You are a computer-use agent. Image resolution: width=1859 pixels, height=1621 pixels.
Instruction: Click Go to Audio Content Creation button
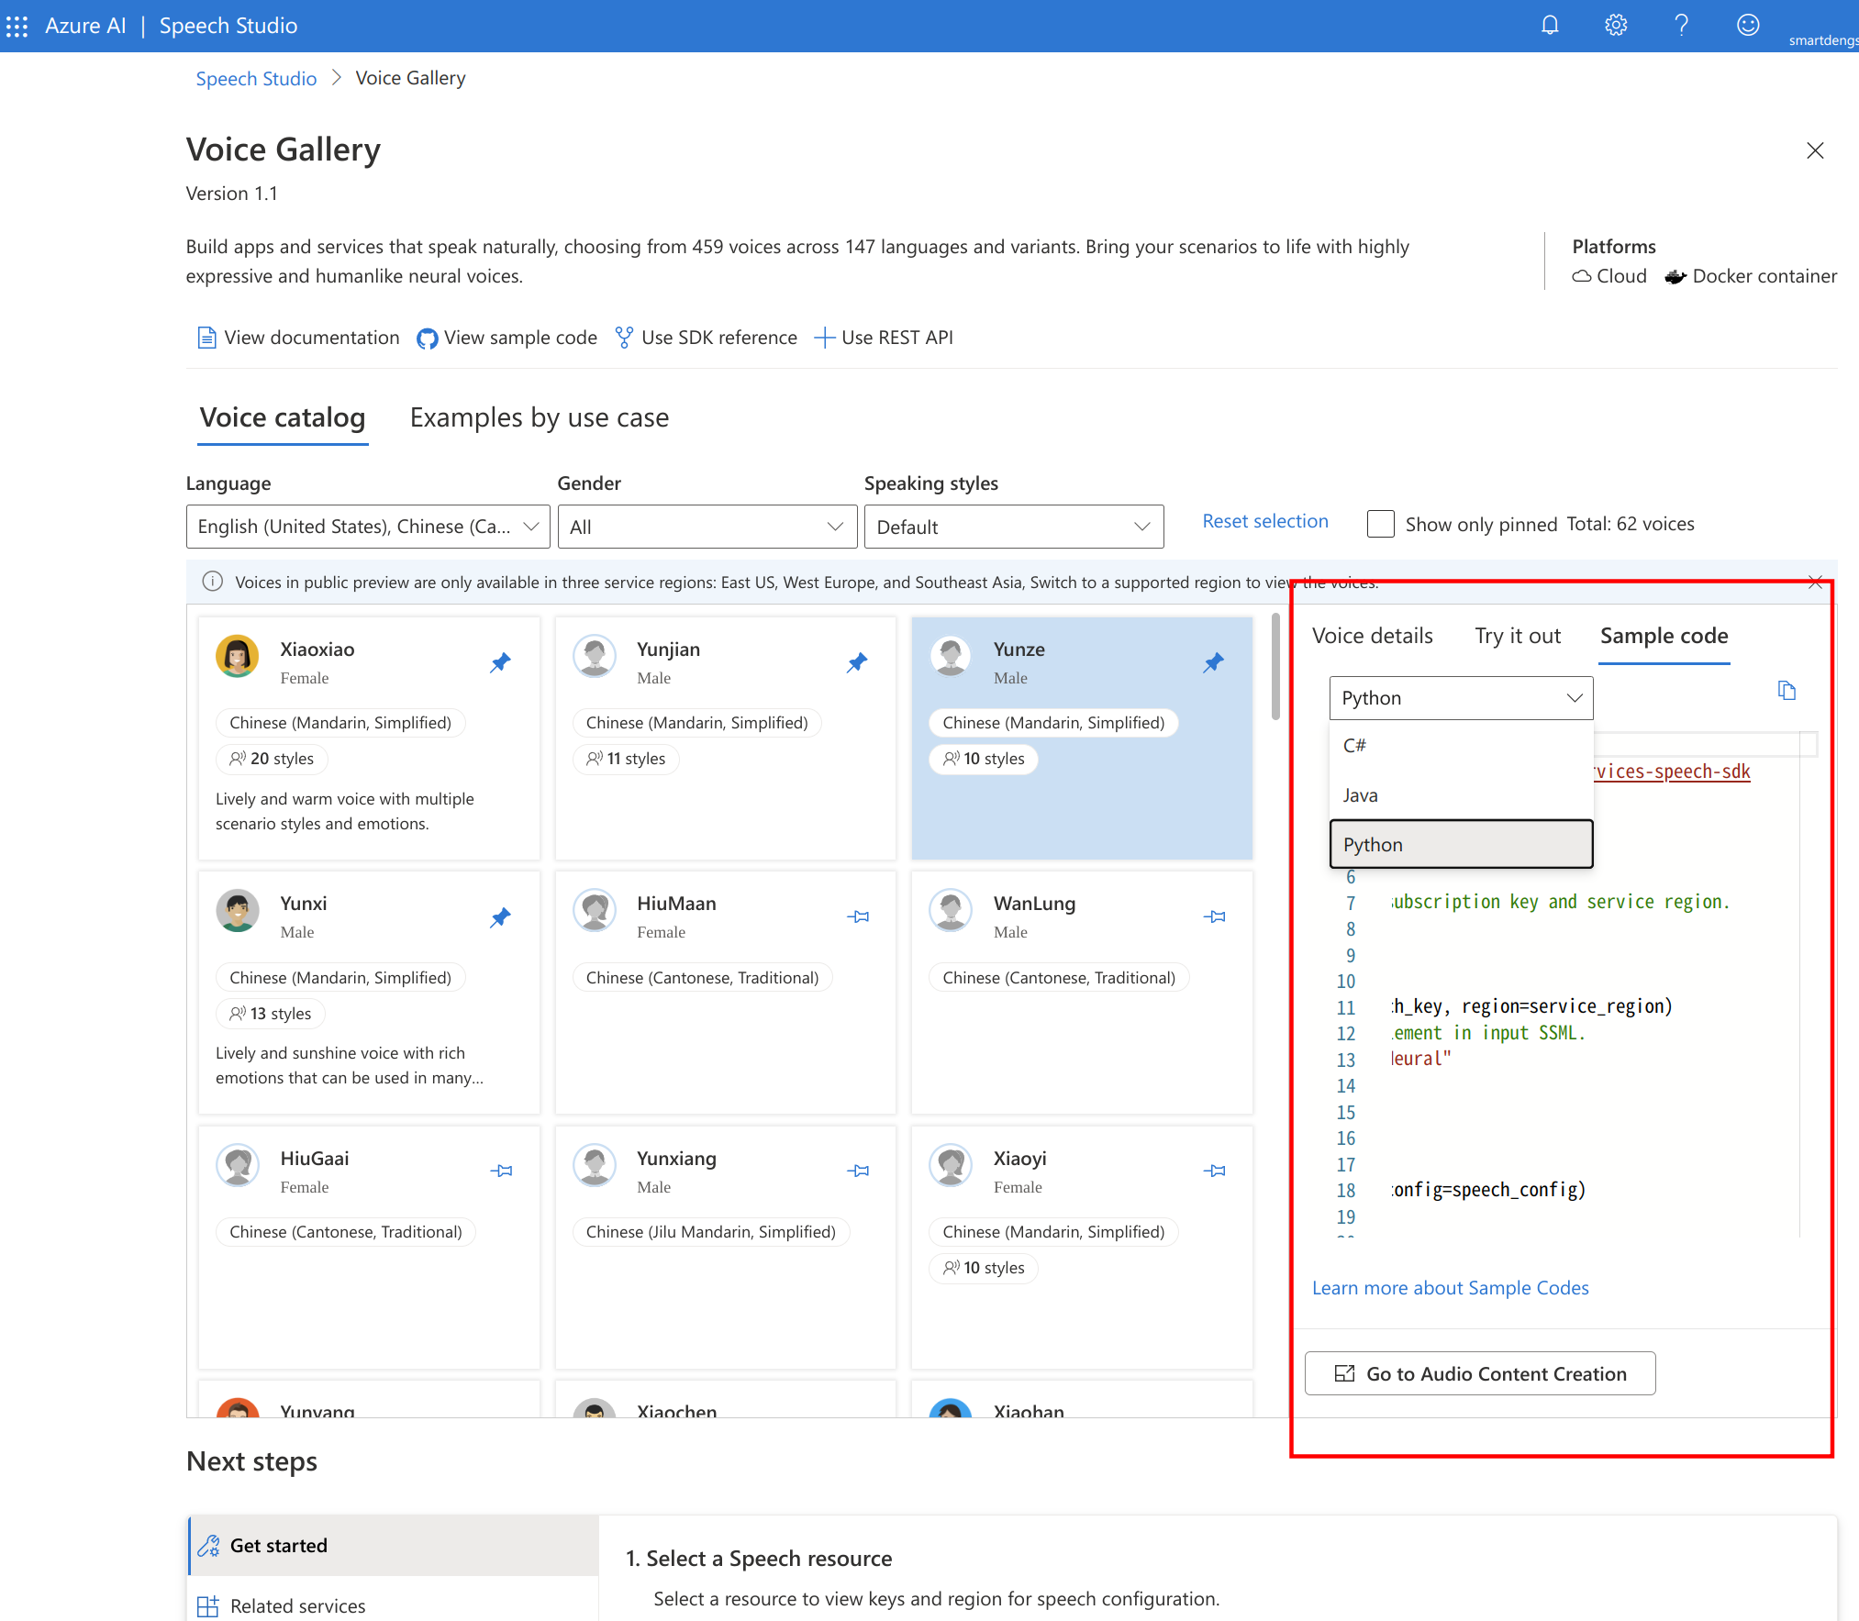tap(1480, 1373)
